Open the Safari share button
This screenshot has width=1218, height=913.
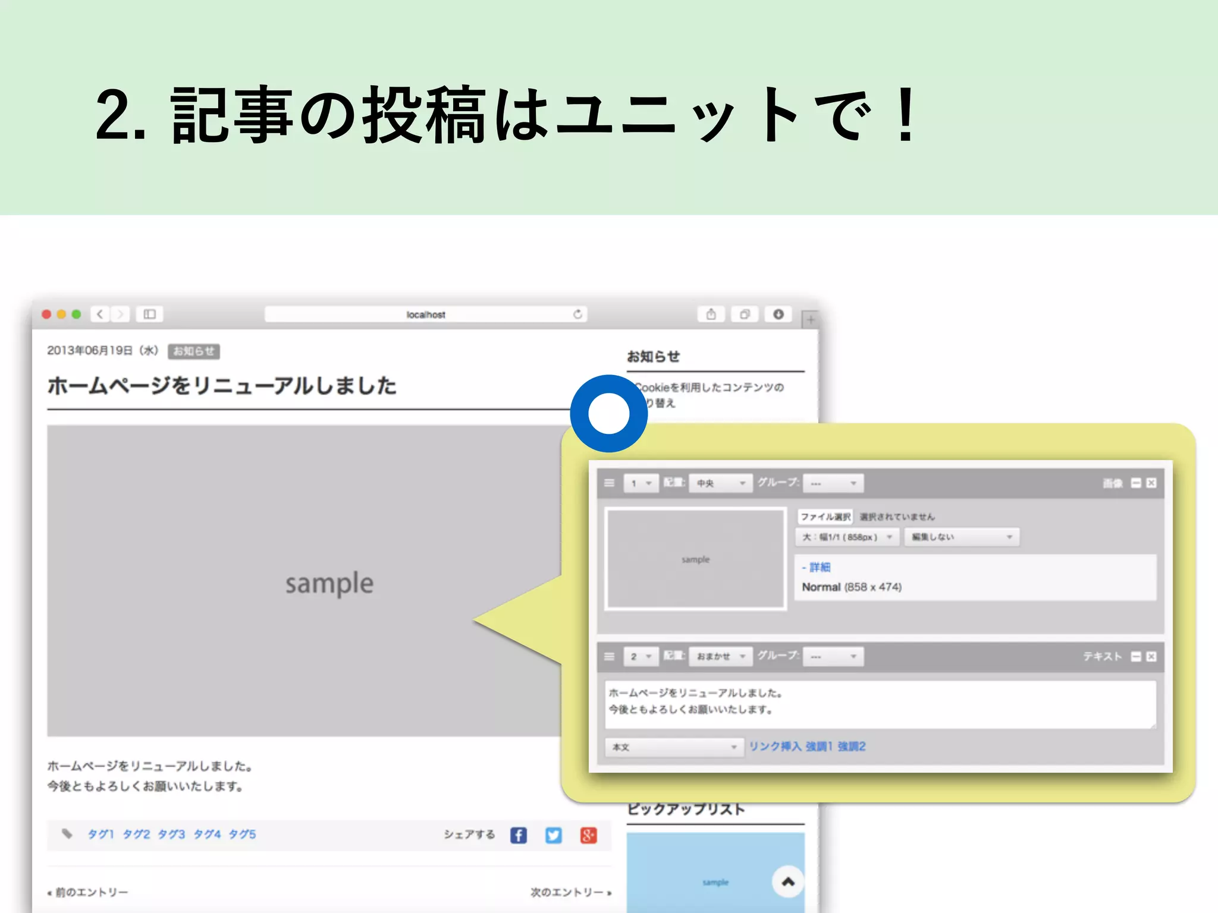[x=711, y=314]
